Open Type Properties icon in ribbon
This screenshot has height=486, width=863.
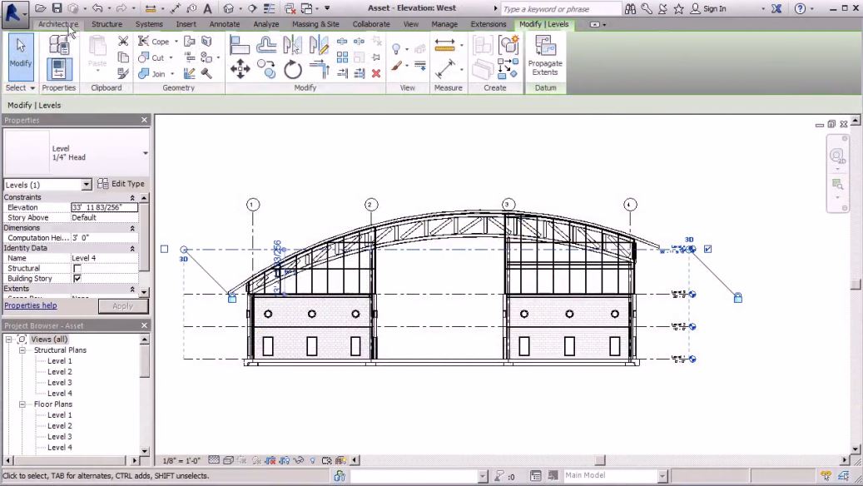[59, 45]
